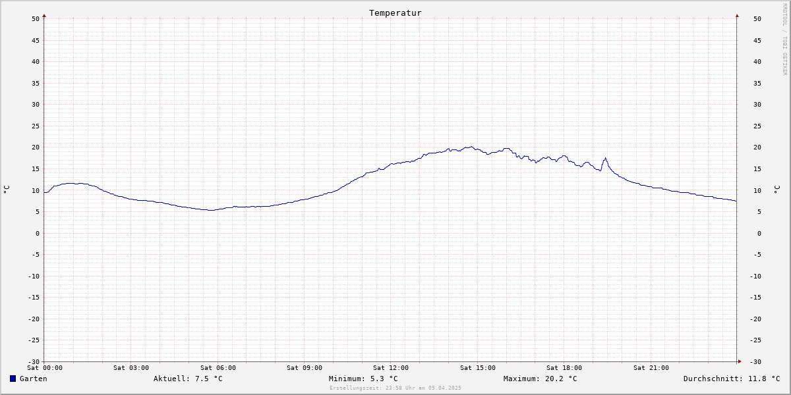Click the Sat 00:00 time axis label

[44, 368]
